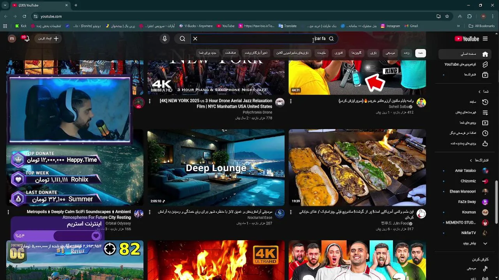
Task: Open Watch later clock icon
Action: pos(485,133)
